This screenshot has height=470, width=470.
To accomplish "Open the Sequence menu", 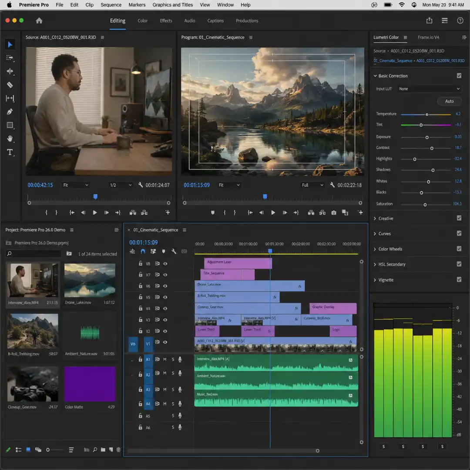I will [x=111, y=5].
